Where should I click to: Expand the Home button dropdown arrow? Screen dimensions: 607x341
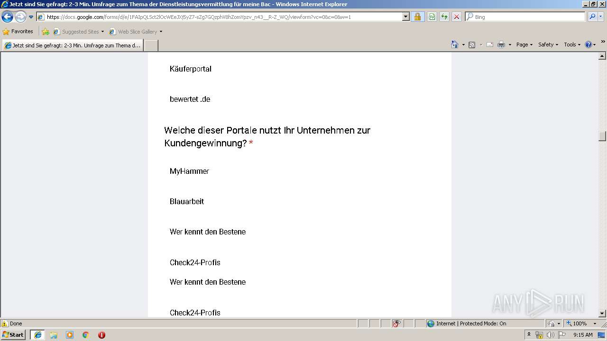[x=463, y=45]
